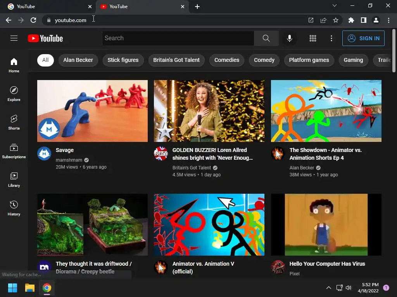Open a new browser tab
Image resolution: width=397 pixels, height=297 pixels.
pos(197,7)
